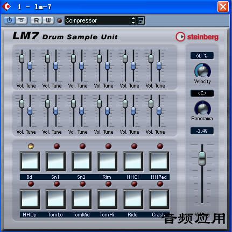Click first bottom-row Vol. slider handle
Viewport: 232px width, 232px height.
click(22, 104)
